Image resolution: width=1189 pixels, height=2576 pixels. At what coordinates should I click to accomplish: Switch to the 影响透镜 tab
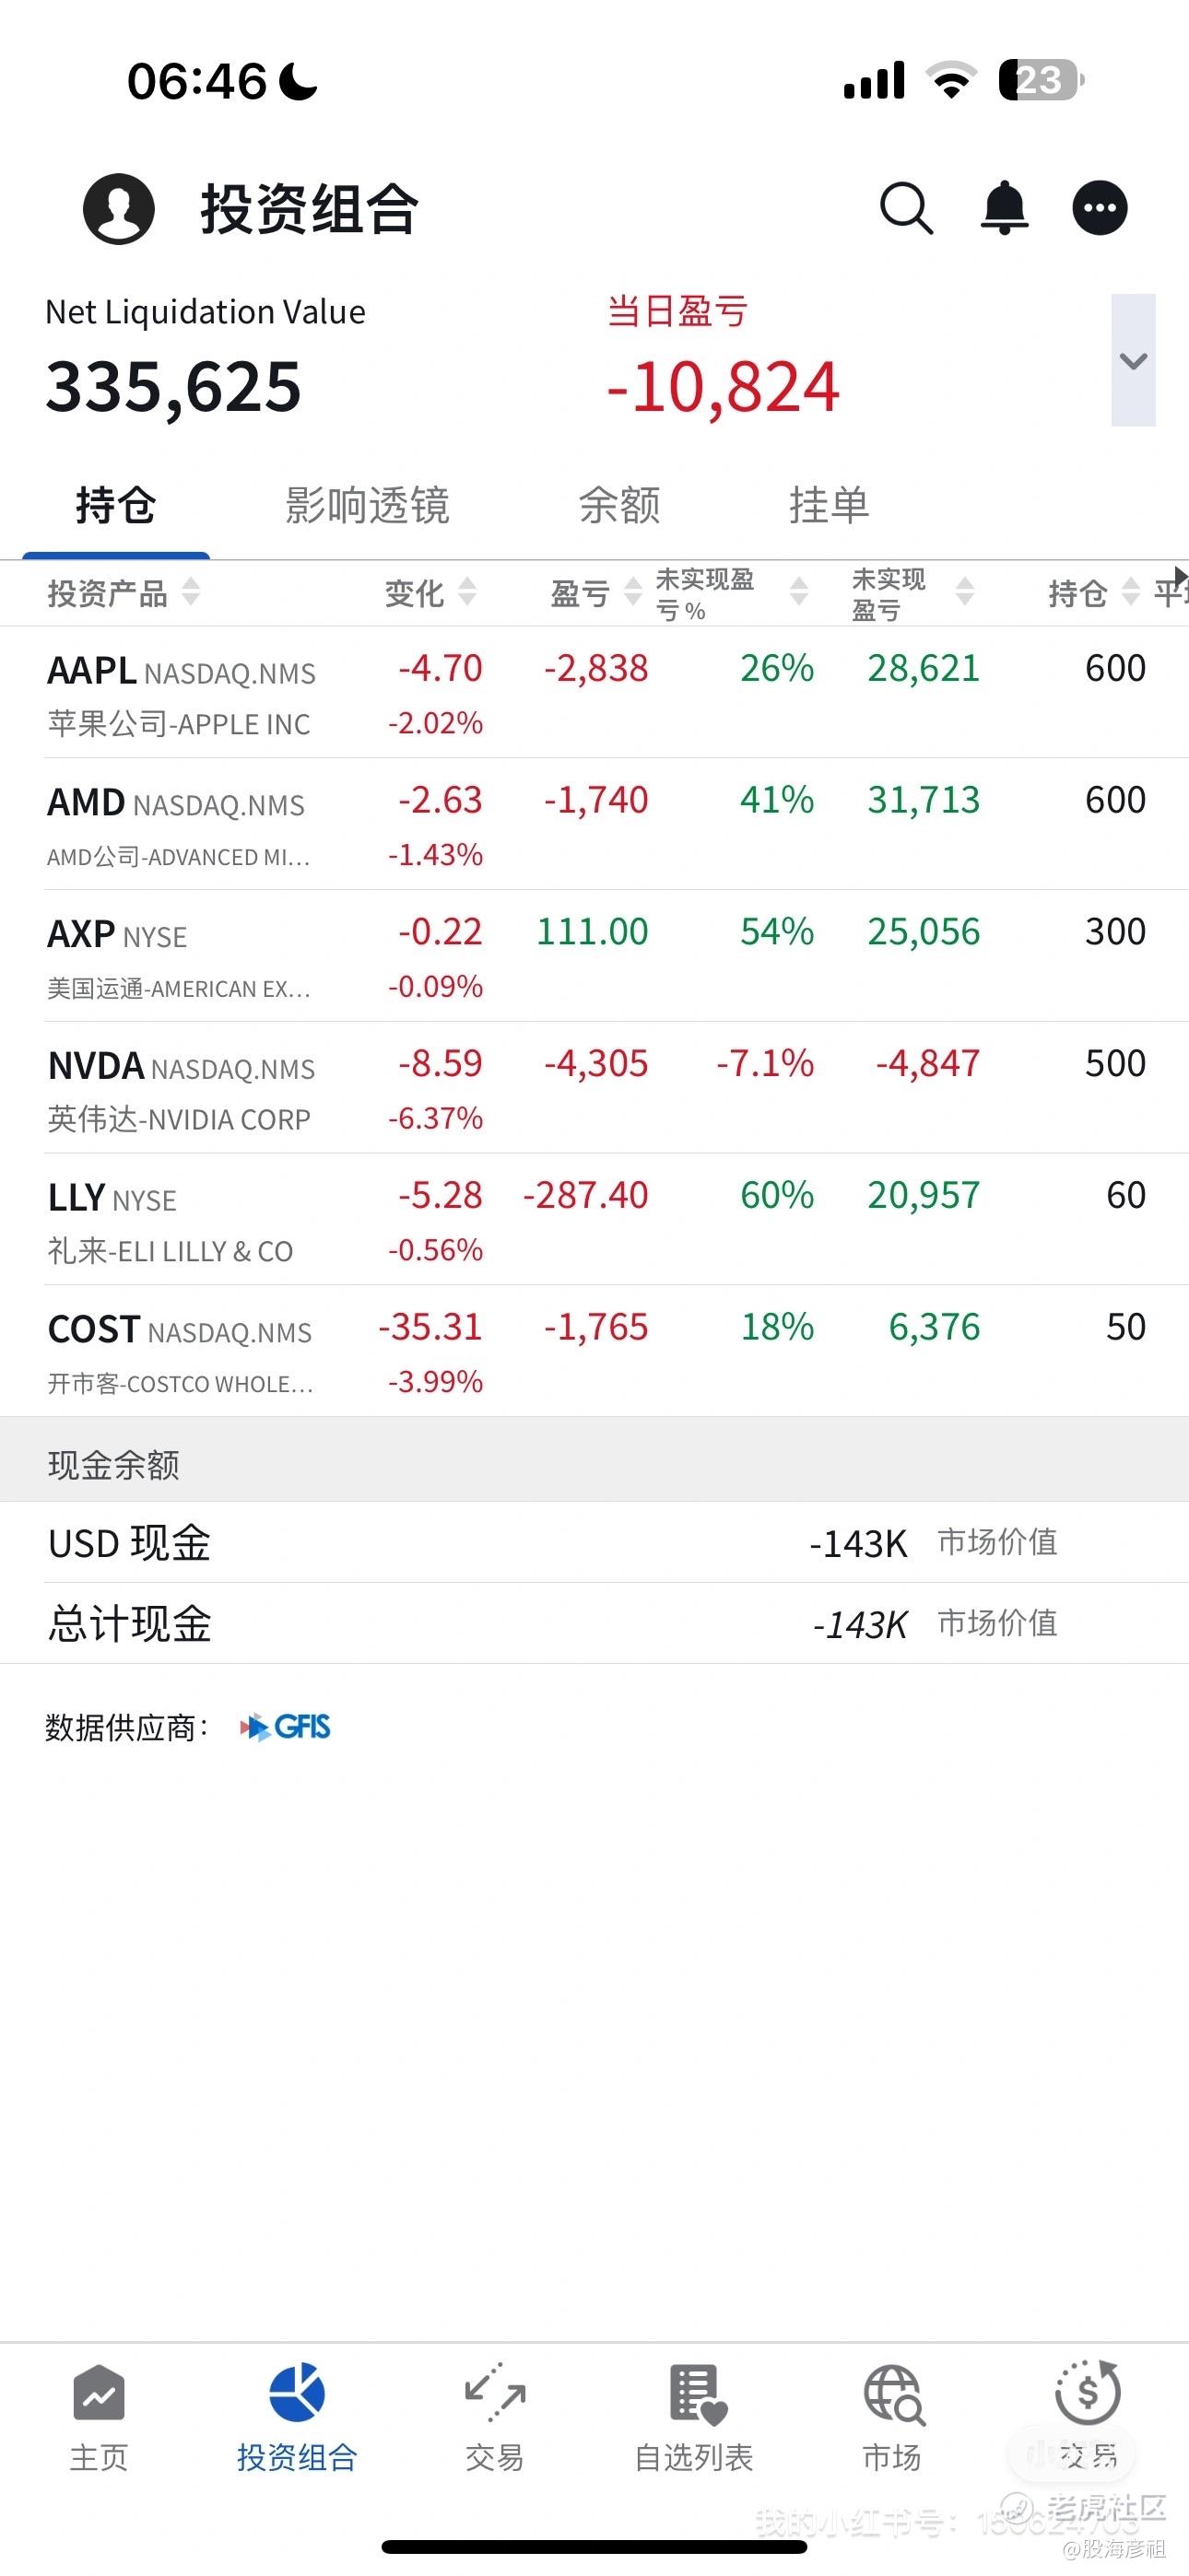366,505
